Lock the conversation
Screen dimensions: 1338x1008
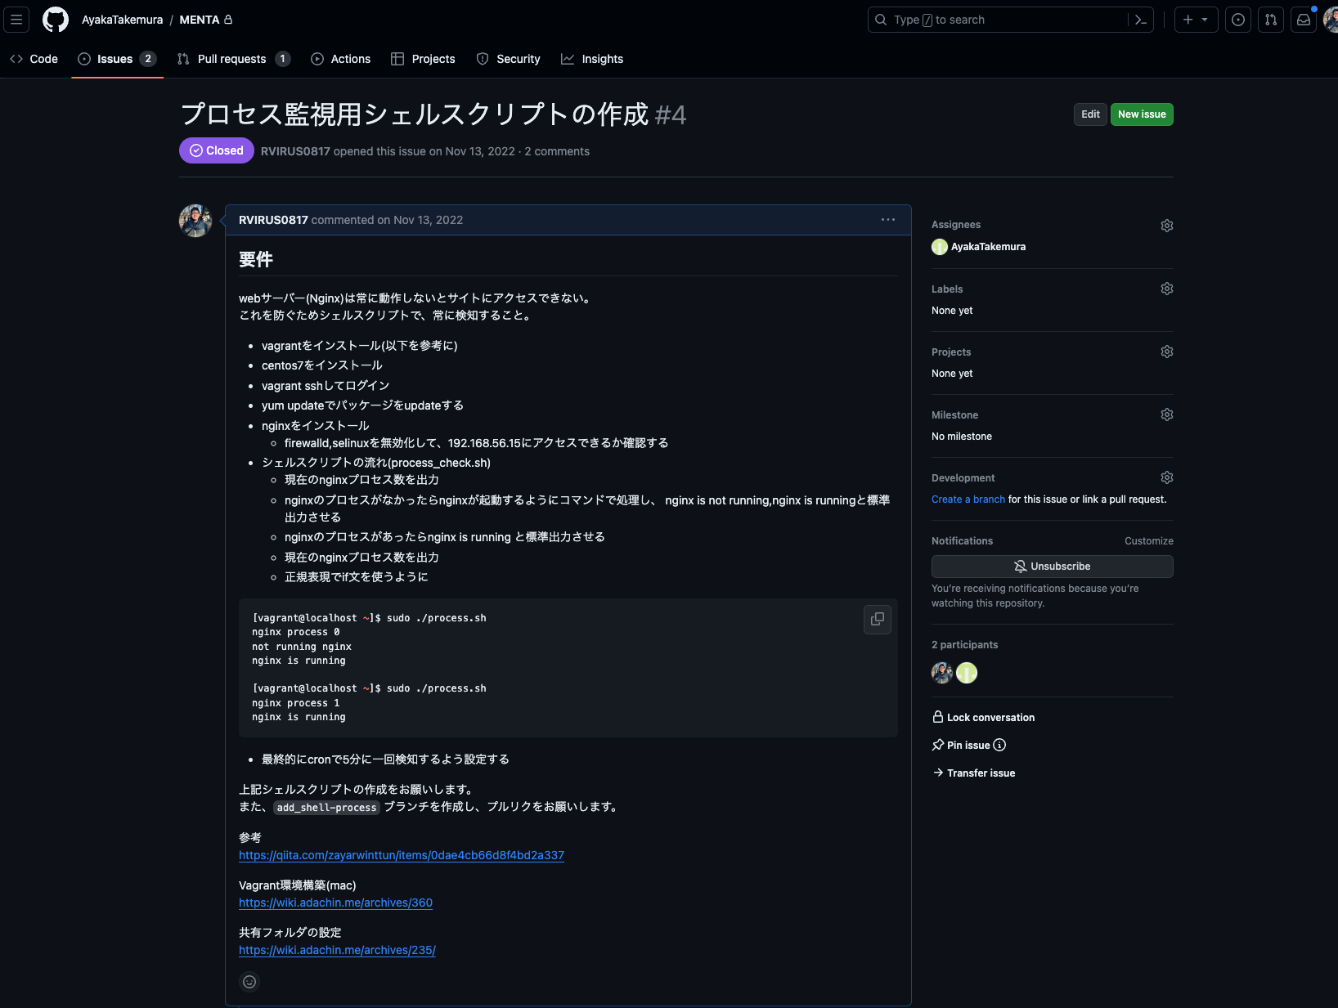pos(984,717)
